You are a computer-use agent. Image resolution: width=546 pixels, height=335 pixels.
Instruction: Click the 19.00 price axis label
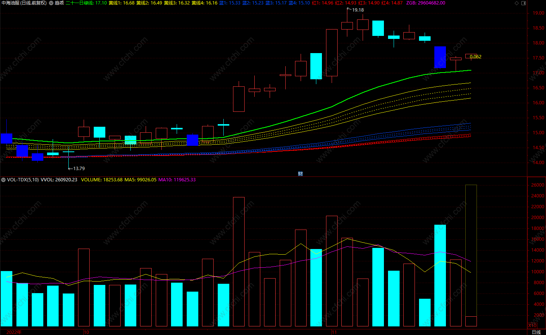coord(538,13)
